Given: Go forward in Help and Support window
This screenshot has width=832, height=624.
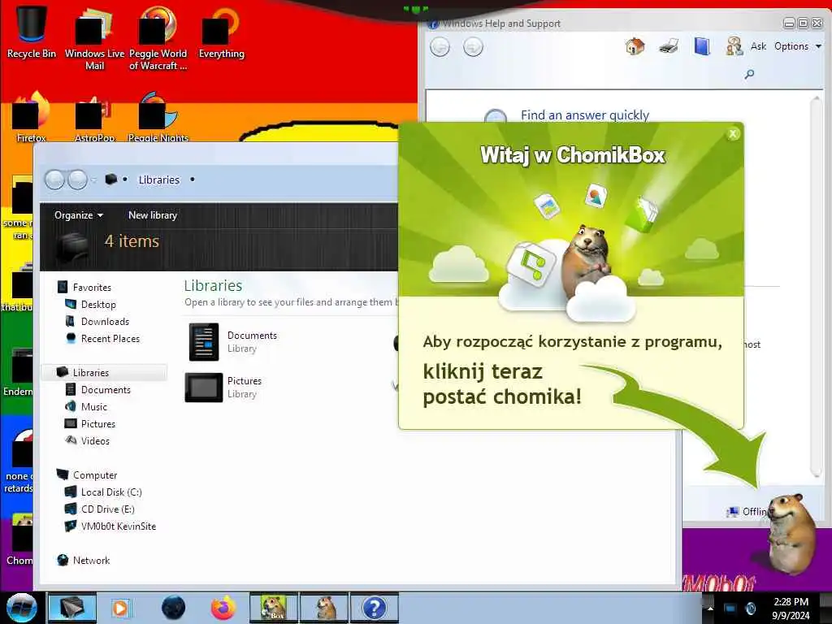Looking at the screenshot, I should [x=473, y=46].
